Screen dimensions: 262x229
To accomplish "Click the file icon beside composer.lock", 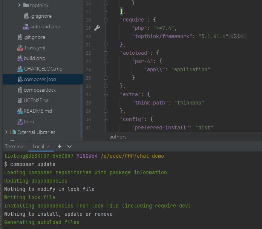I will [x=20, y=90].
